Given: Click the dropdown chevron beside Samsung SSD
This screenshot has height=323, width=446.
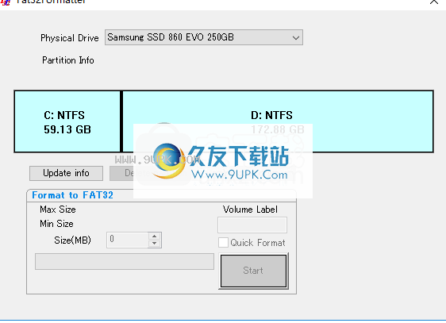Looking at the screenshot, I should point(296,37).
